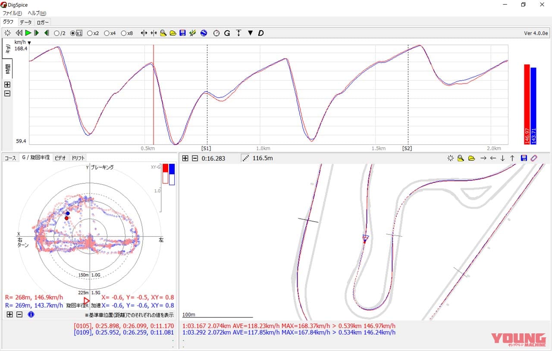Expand graph with plus box button

pos(7,85)
